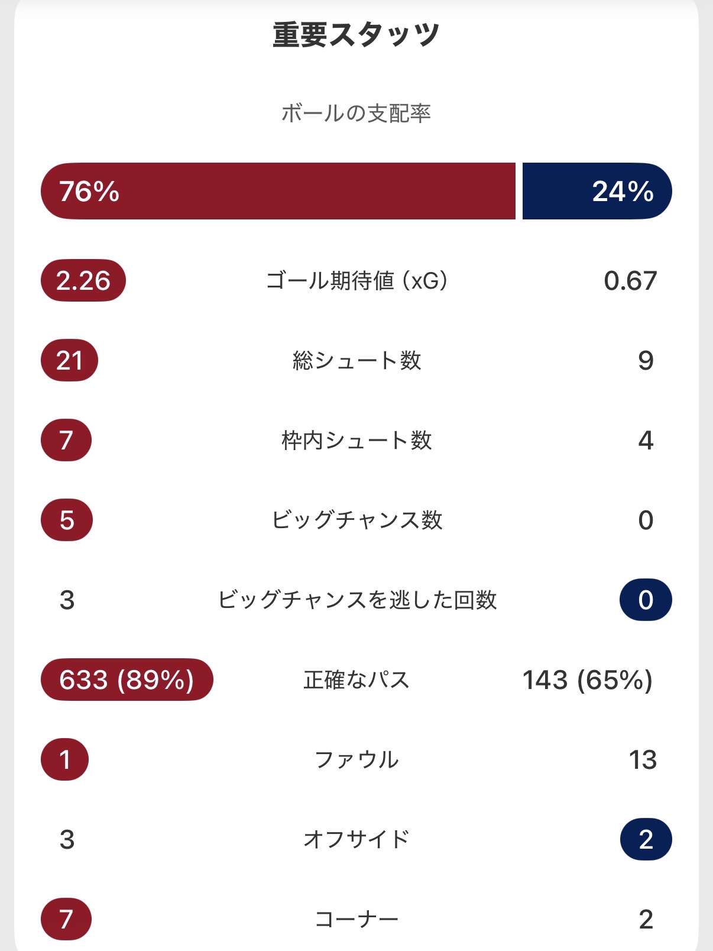Screen dimensions: 713x951
Task: Click the 13 fouls value
Action: pyautogui.click(x=643, y=759)
